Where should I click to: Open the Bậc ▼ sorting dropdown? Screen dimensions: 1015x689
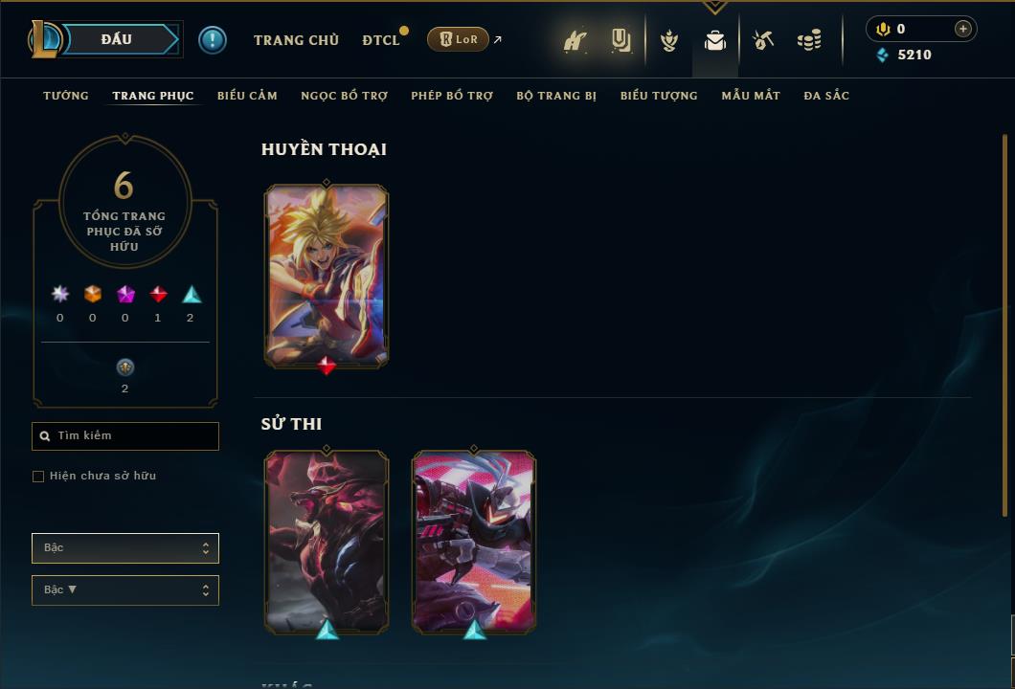[124, 590]
